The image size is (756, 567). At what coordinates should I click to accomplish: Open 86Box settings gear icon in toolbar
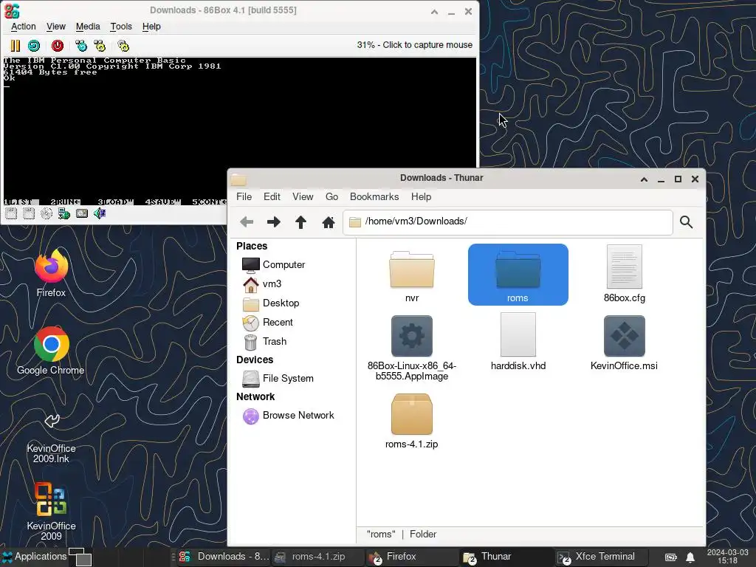click(123, 46)
